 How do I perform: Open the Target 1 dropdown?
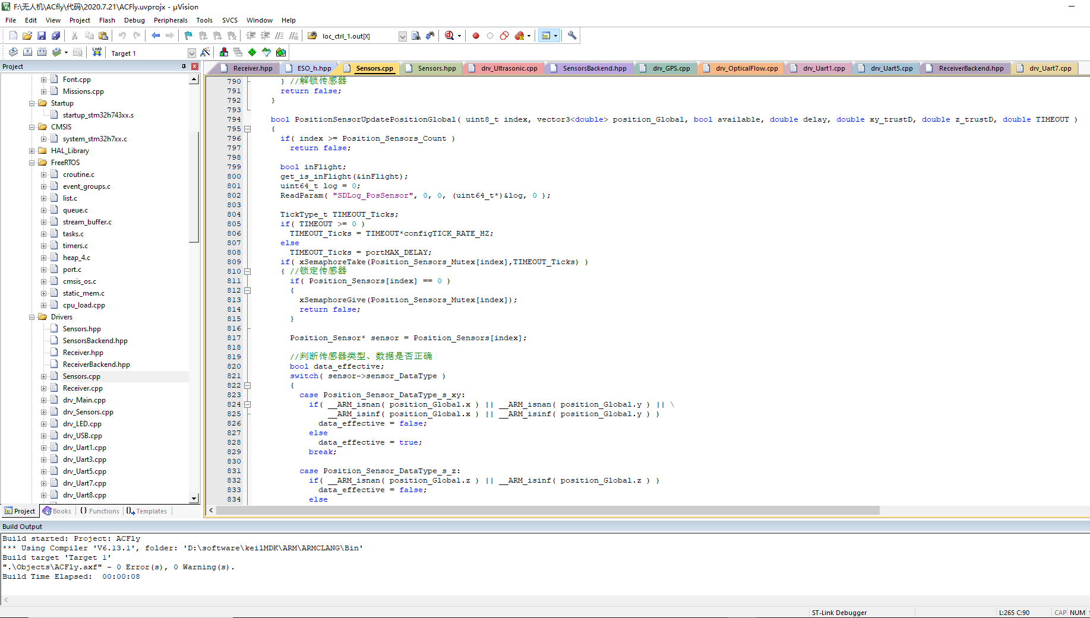(x=191, y=53)
